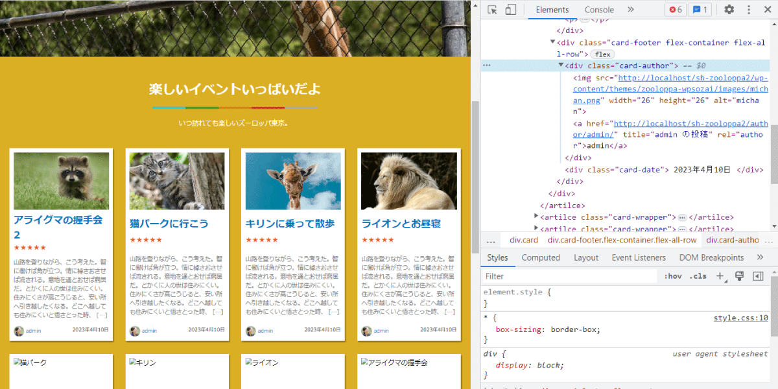Toggle the :hov element state panel
778x389 pixels.
pos(673,276)
